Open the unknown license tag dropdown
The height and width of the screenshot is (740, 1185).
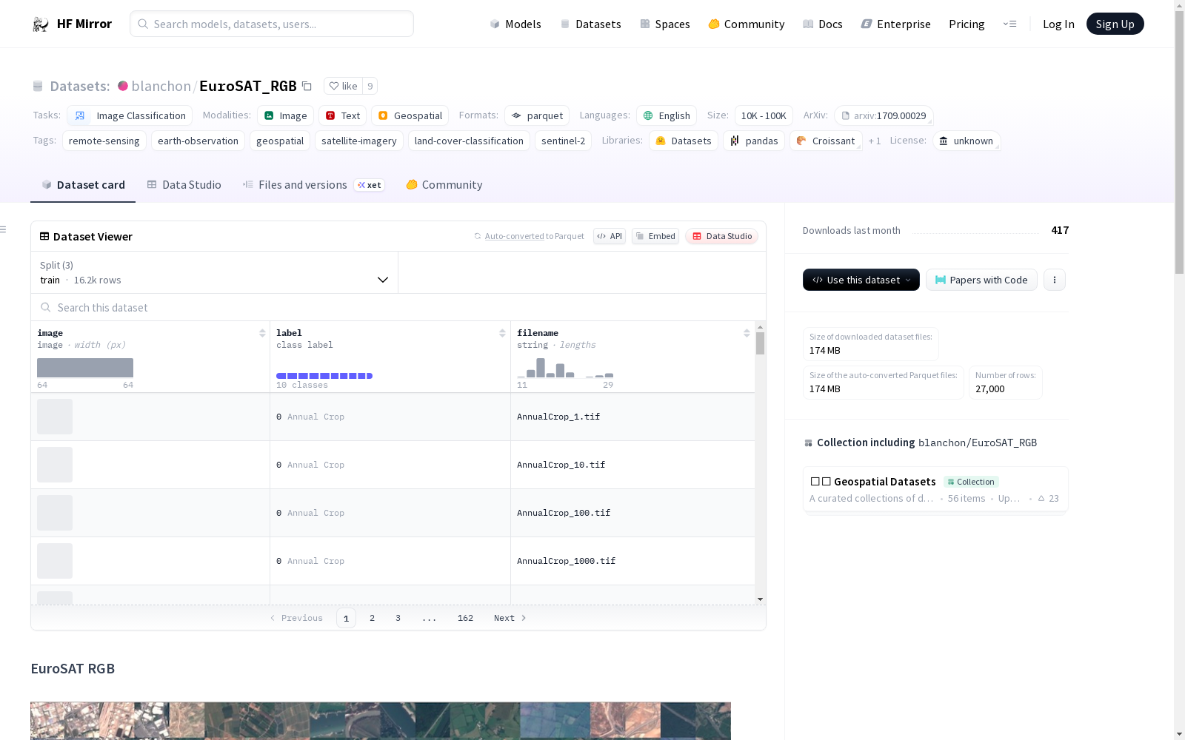967,141
